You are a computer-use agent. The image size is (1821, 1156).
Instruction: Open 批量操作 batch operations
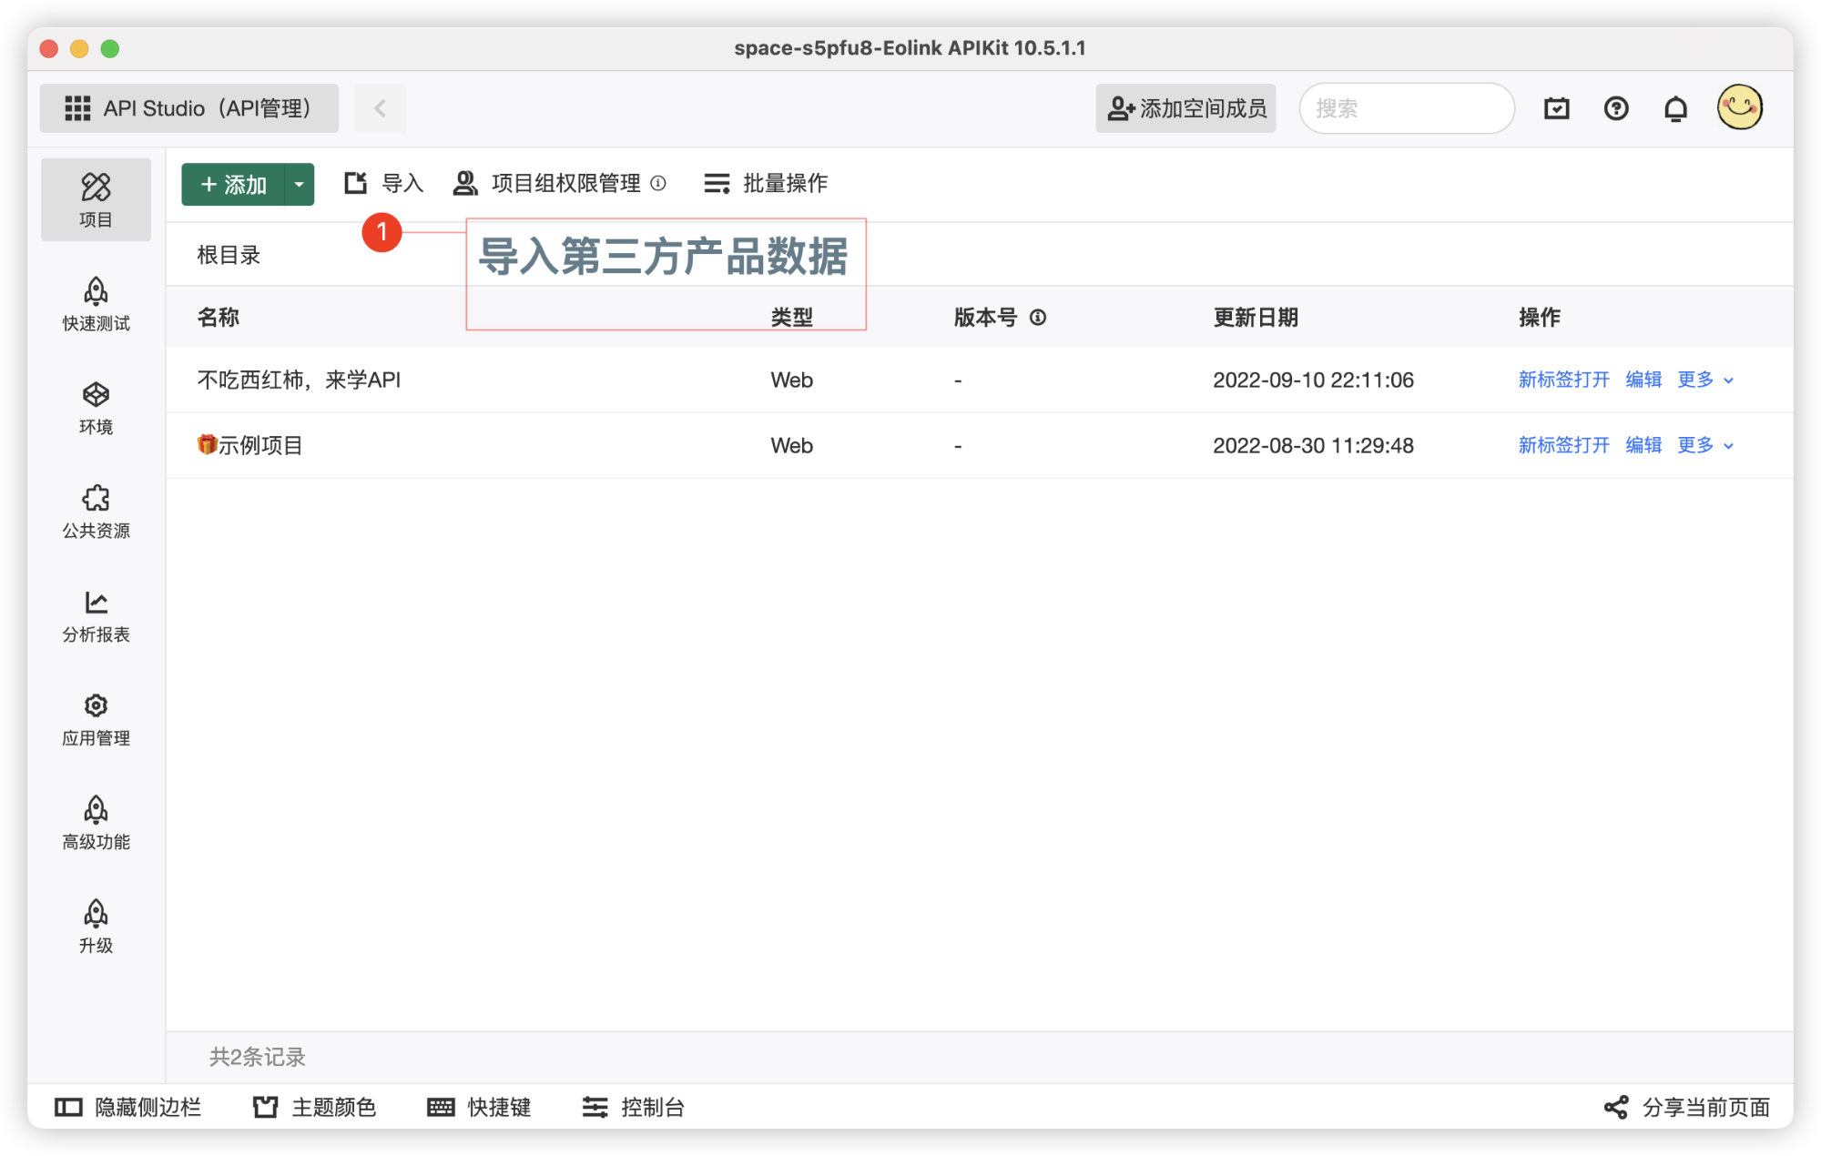tap(766, 184)
